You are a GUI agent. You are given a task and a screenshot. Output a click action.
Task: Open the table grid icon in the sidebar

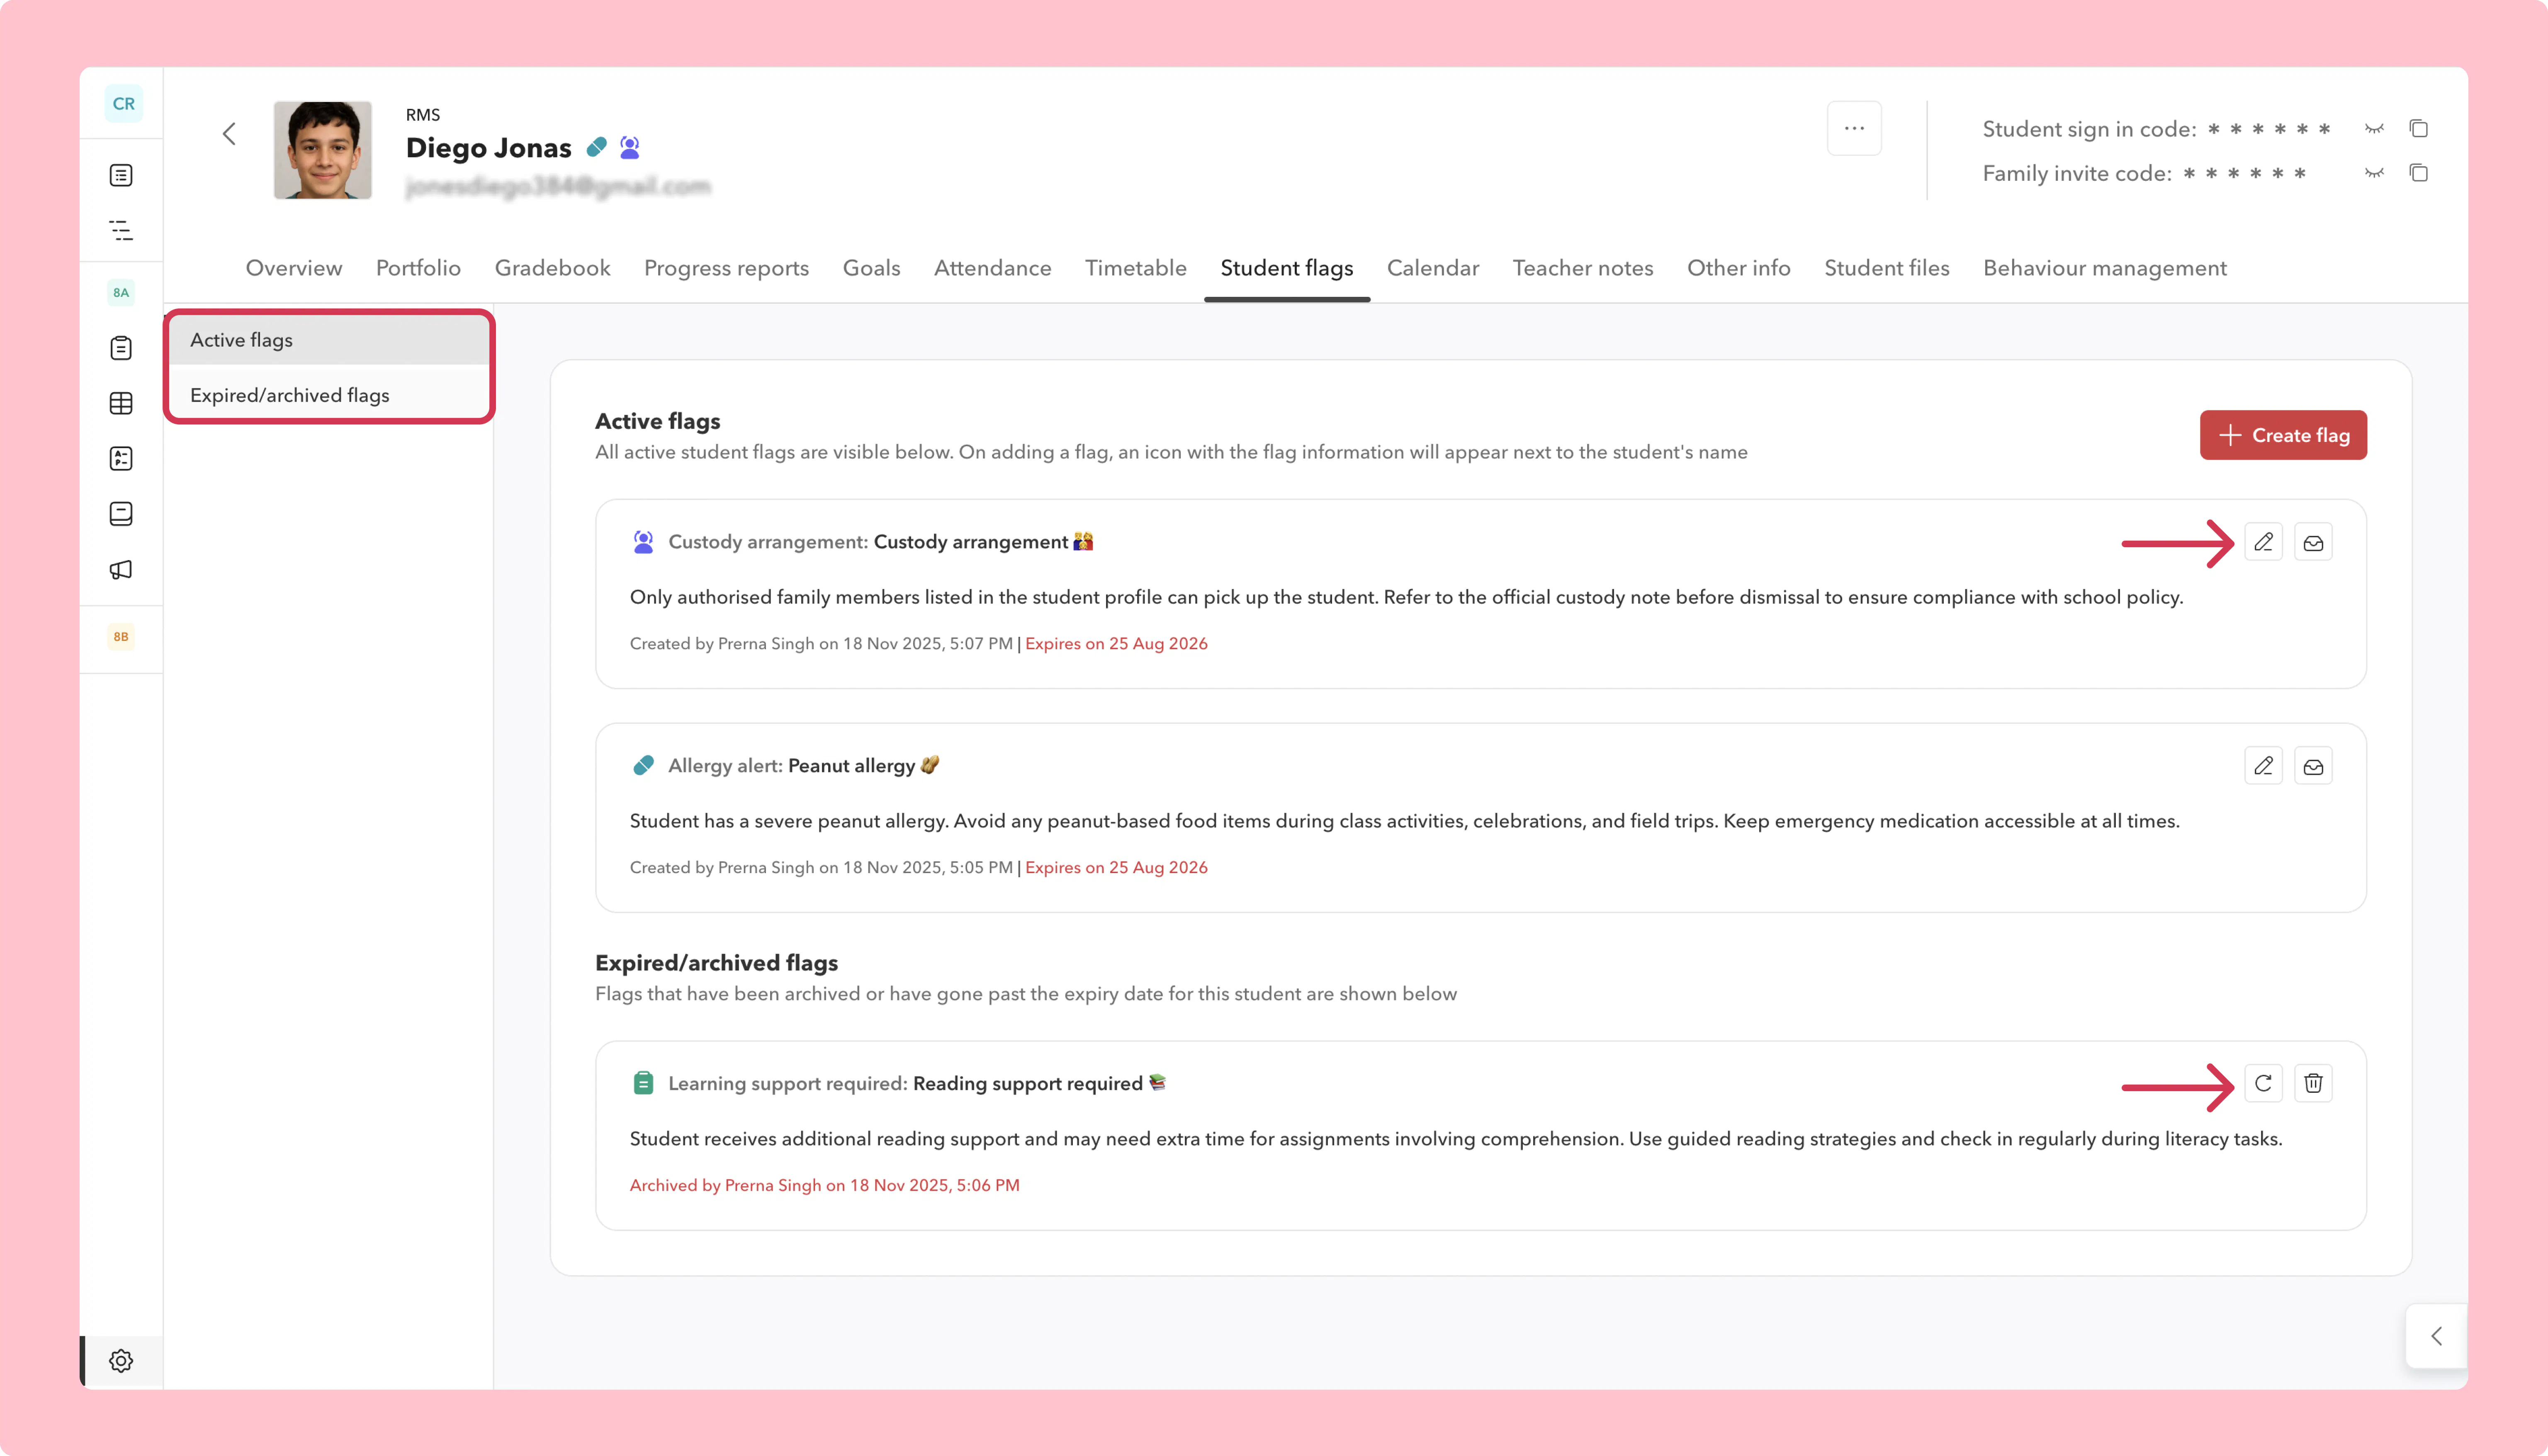point(121,403)
